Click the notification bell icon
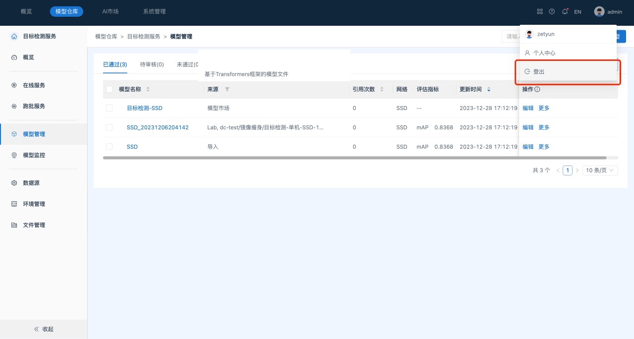The image size is (634, 339). click(565, 11)
